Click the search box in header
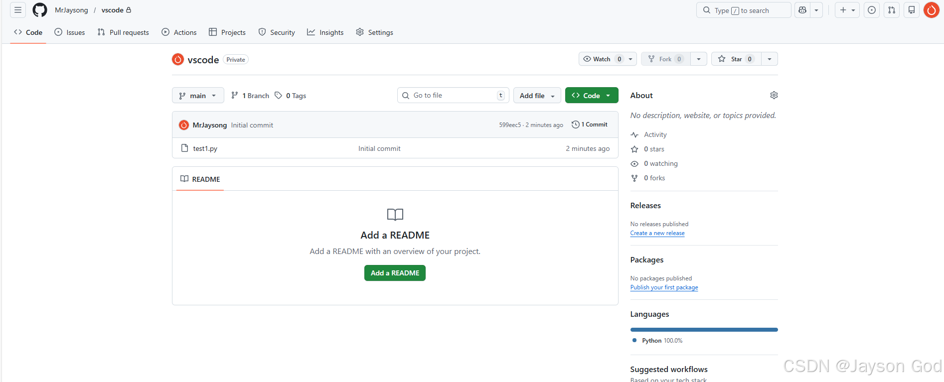The image size is (944, 382). pyautogui.click(x=744, y=10)
